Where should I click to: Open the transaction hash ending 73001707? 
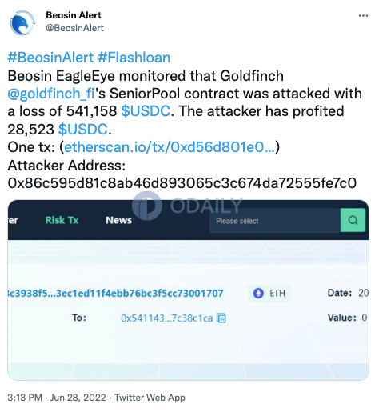tap(115, 293)
